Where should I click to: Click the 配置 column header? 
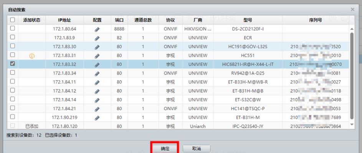[97, 20]
